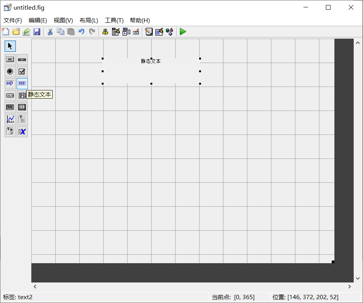Viewport: 363px width, 303px height.
Task: Activate the selection arrow tool
Action: pyautogui.click(x=10, y=46)
